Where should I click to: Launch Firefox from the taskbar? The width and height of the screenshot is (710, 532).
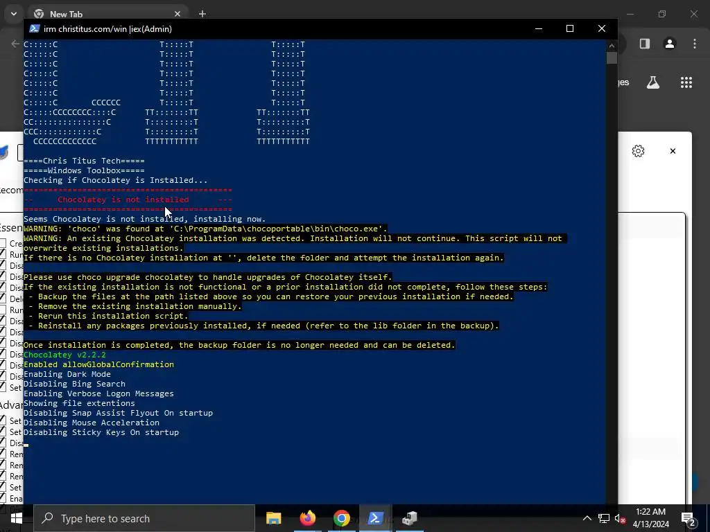point(307,518)
